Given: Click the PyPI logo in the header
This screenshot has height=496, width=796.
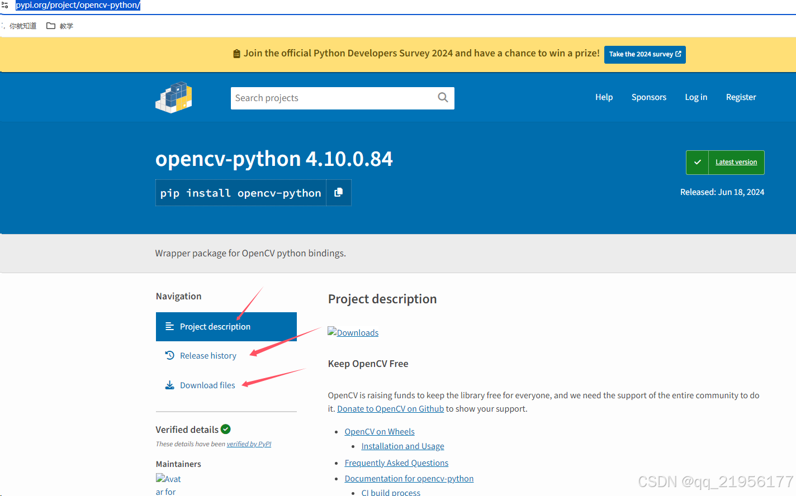Looking at the screenshot, I should point(174,98).
